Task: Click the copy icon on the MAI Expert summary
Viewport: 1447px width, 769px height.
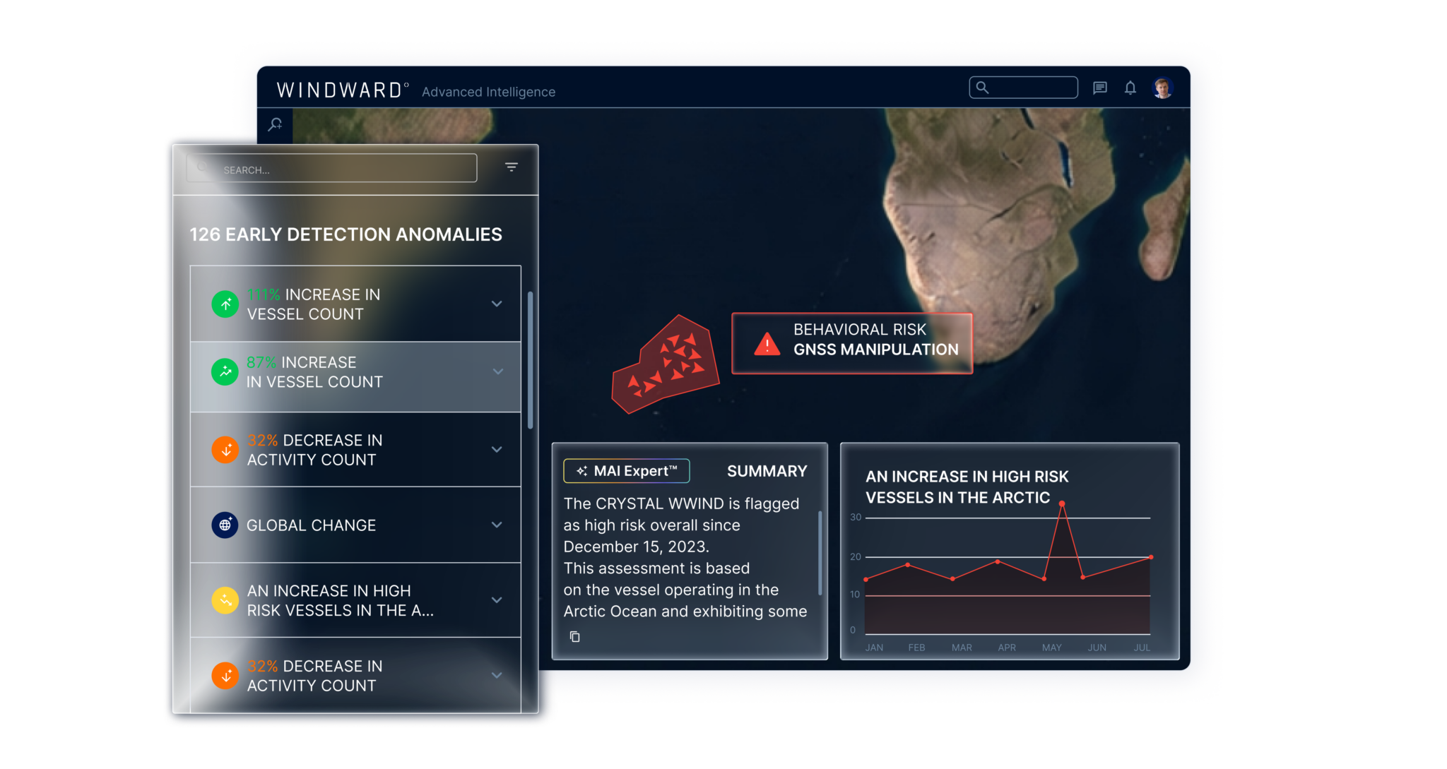Action: point(574,636)
